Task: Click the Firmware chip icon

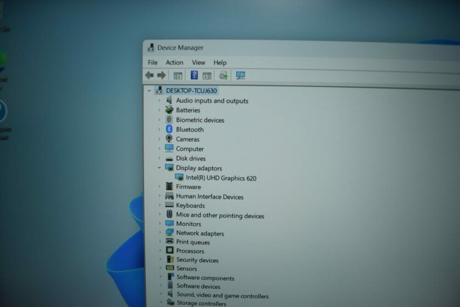Action: point(169,186)
